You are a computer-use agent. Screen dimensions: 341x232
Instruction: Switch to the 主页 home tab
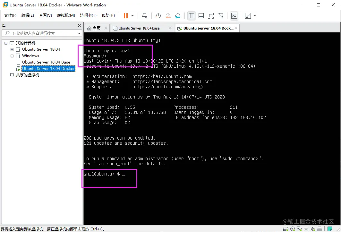click(x=97, y=28)
